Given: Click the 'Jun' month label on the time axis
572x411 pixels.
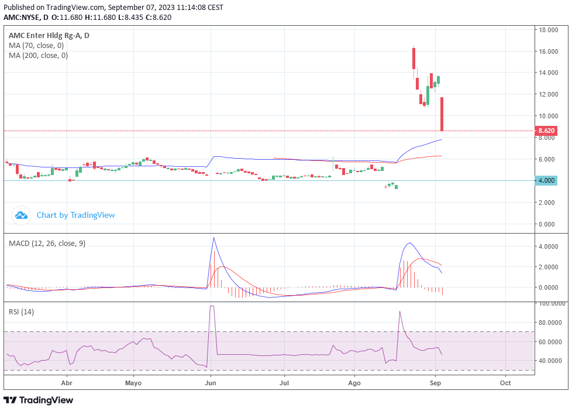Looking at the screenshot, I should point(211,383).
